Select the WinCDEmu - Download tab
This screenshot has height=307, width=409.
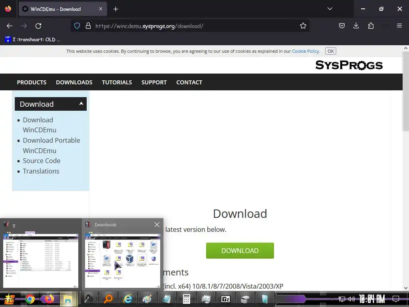[63, 9]
